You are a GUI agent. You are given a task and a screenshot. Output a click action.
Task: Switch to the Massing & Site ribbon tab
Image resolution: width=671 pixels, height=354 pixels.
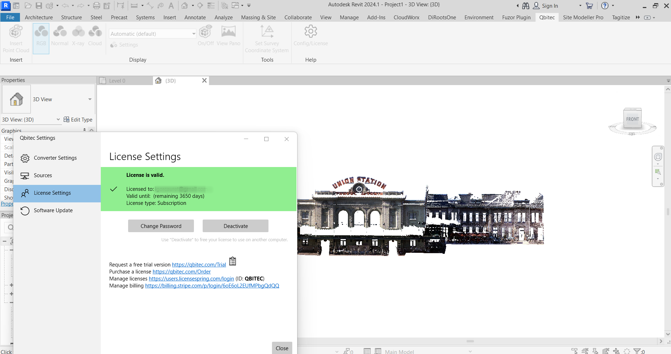pyautogui.click(x=258, y=18)
